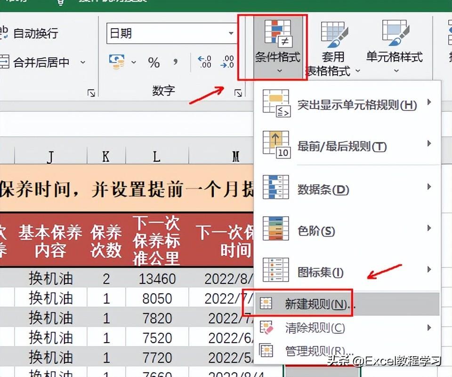This screenshot has height=377, width=452.
Task: Expand the 合并后居中 dropdown arrow
Action: (x=83, y=62)
